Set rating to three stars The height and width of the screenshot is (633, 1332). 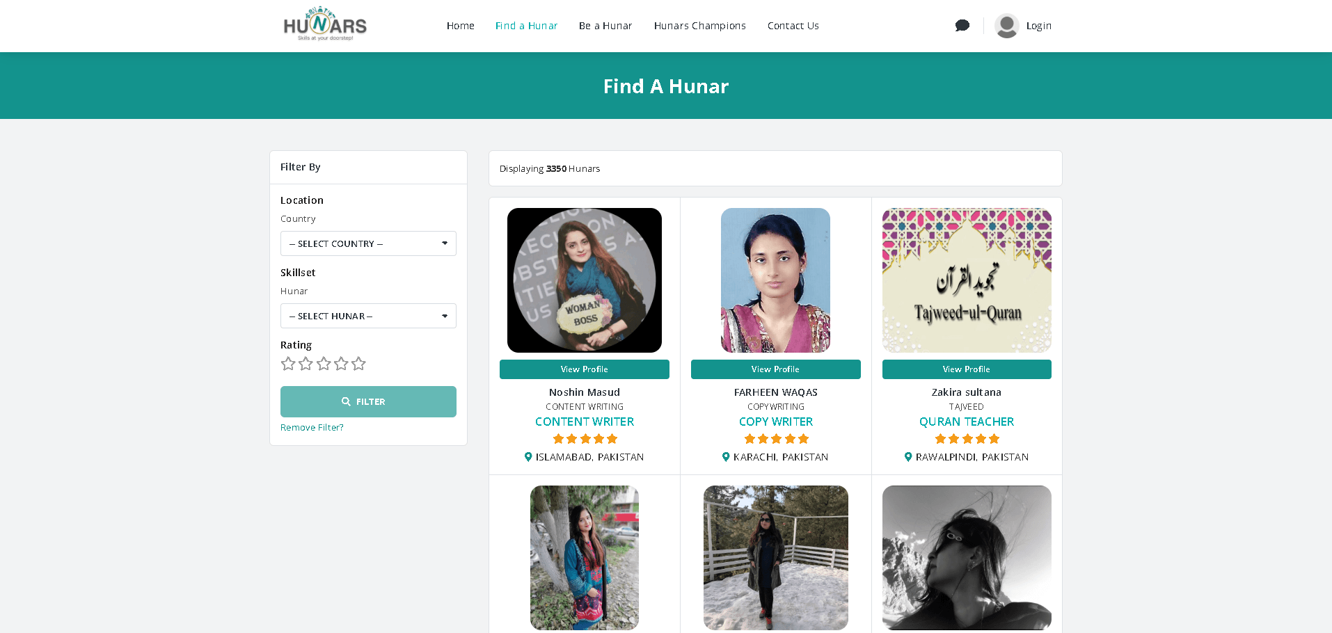tap(324, 364)
